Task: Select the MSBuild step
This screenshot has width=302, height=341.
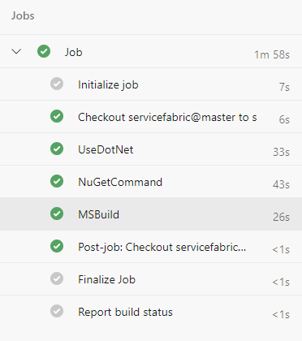Action: click(x=151, y=214)
